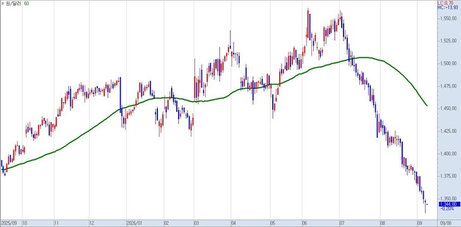Click the 1,425.00 price axis label
This screenshot has height=227, width=461.
coord(448,131)
